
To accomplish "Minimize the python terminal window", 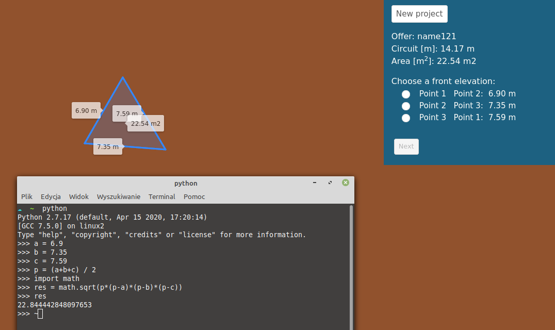I will pos(314,182).
